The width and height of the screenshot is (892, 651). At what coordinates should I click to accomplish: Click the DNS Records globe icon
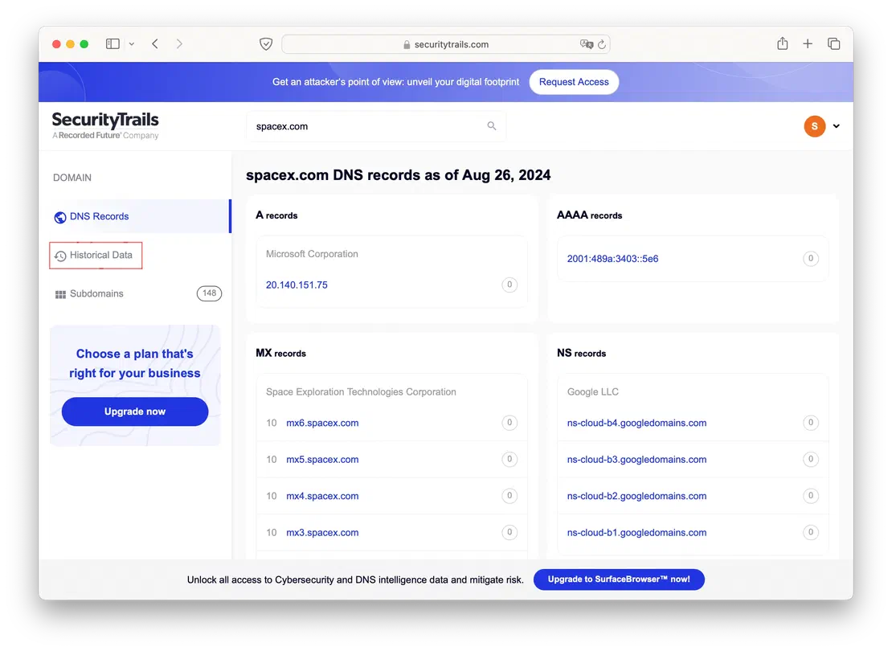click(59, 217)
